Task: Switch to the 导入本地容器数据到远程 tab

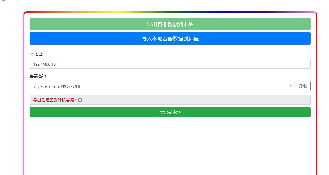Action: (170, 38)
